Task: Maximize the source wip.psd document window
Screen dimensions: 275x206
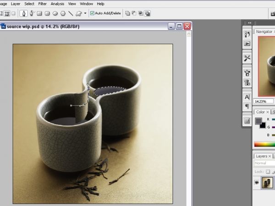Action: (179, 27)
